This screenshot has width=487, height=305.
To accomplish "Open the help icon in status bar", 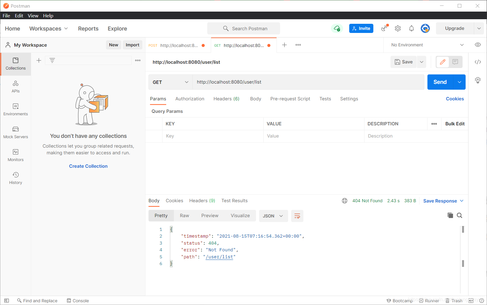I will [x=482, y=300].
